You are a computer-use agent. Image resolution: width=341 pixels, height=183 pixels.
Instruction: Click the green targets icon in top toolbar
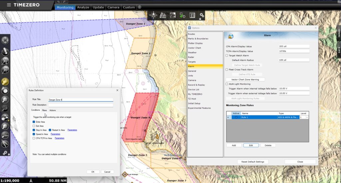click(x=182, y=15)
